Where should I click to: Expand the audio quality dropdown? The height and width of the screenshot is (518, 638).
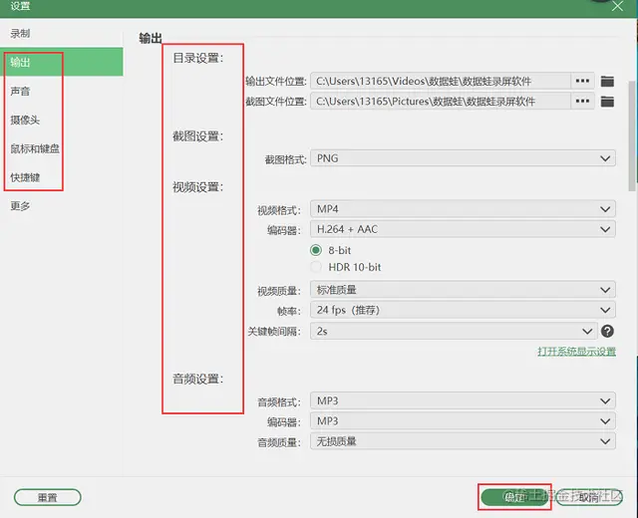463,441
